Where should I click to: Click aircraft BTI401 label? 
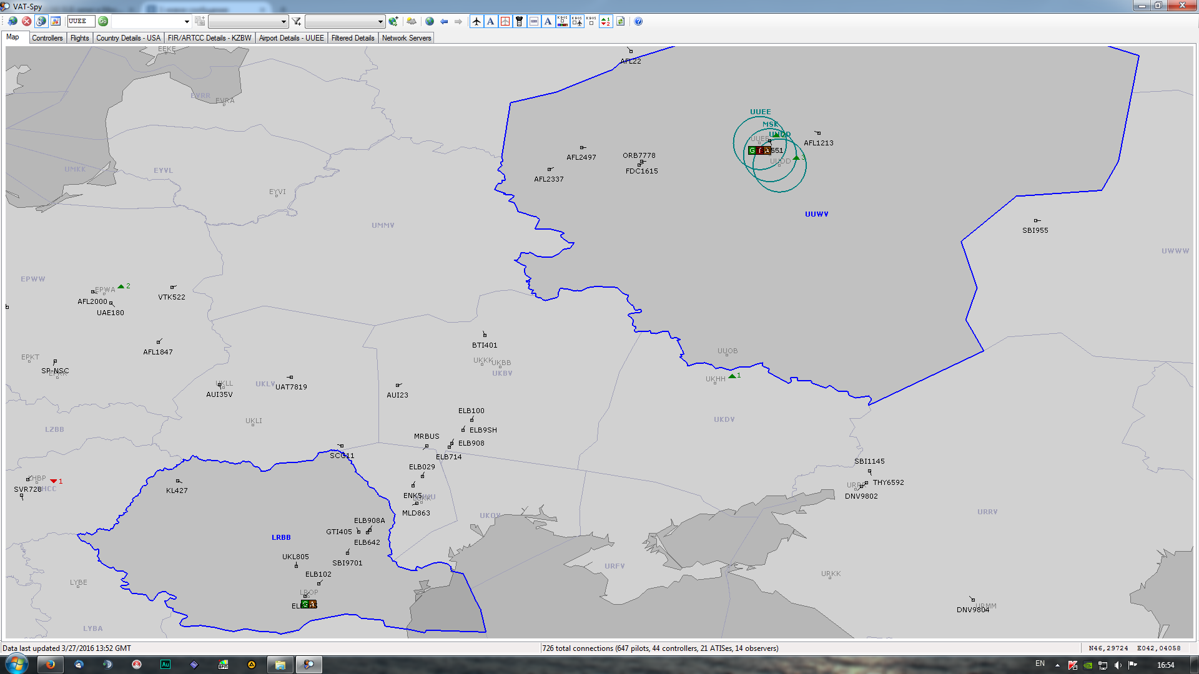click(485, 345)
